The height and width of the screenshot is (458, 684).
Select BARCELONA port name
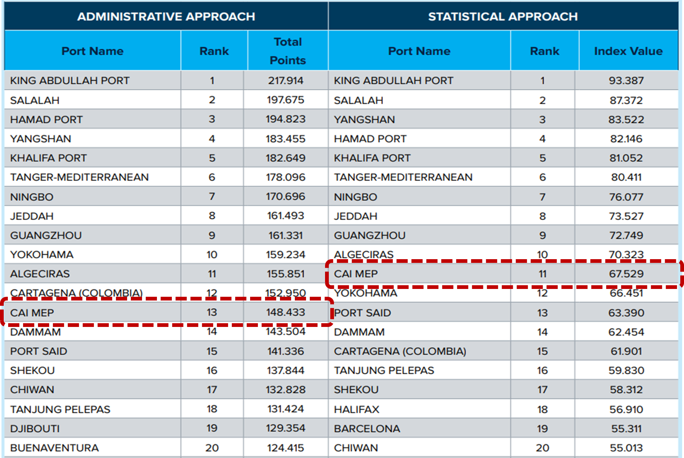(367, 429)
